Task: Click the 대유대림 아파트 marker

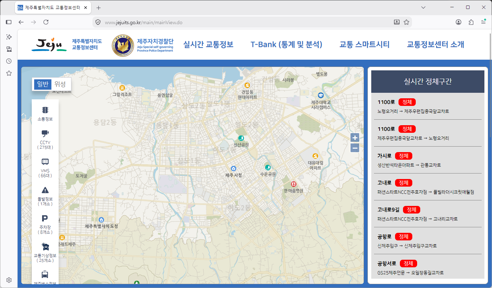Action: point(315,156)
